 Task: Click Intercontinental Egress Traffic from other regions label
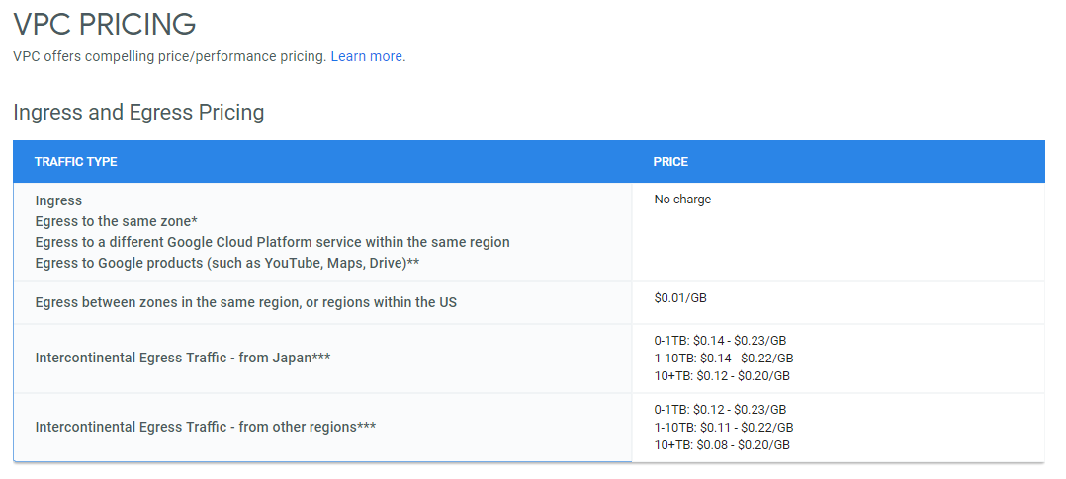point(205,427)
